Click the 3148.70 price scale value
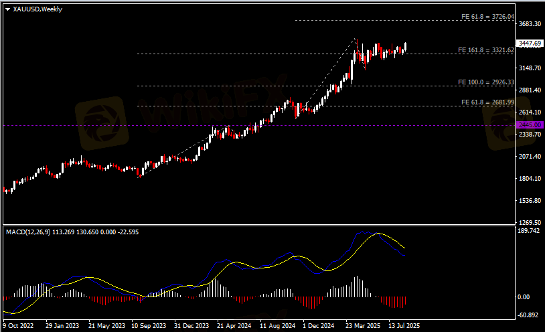 click(x=530, y=68)
